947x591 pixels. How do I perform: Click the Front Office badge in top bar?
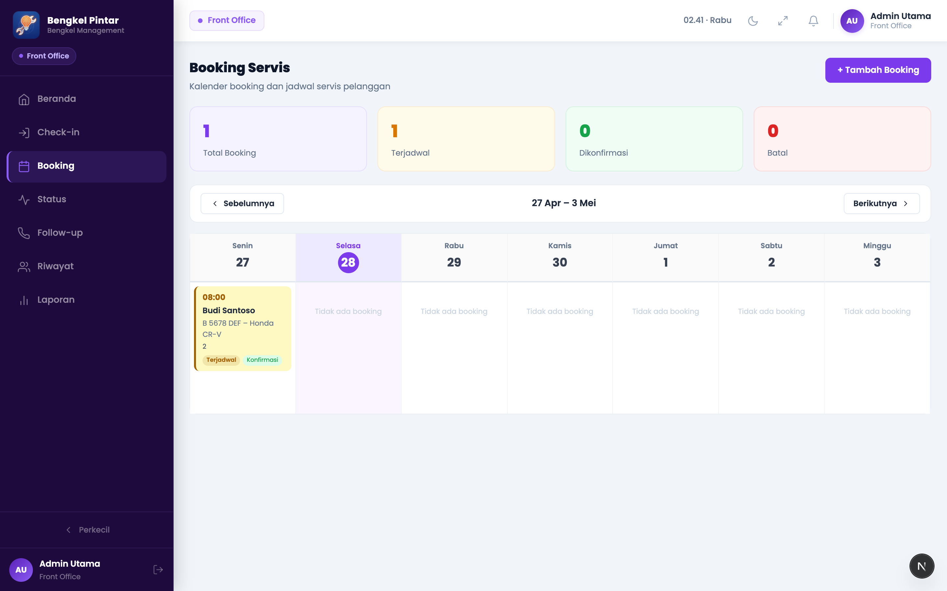tap(227, 21)
